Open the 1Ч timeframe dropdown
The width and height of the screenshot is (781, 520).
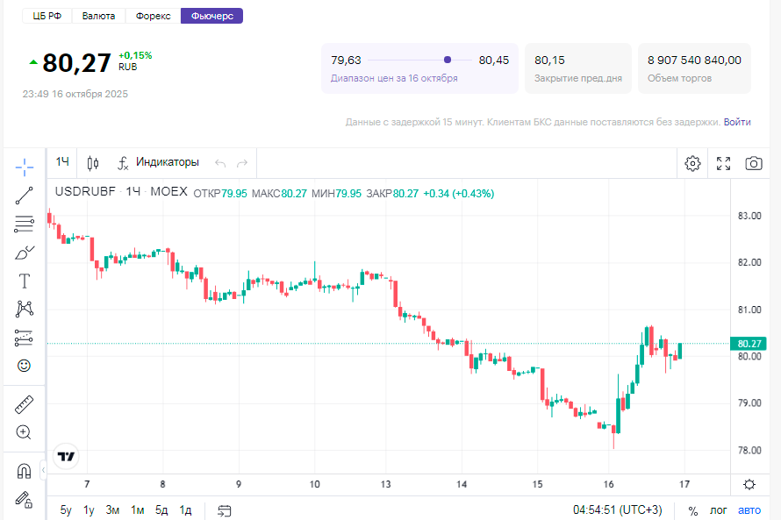click(63, 162)
